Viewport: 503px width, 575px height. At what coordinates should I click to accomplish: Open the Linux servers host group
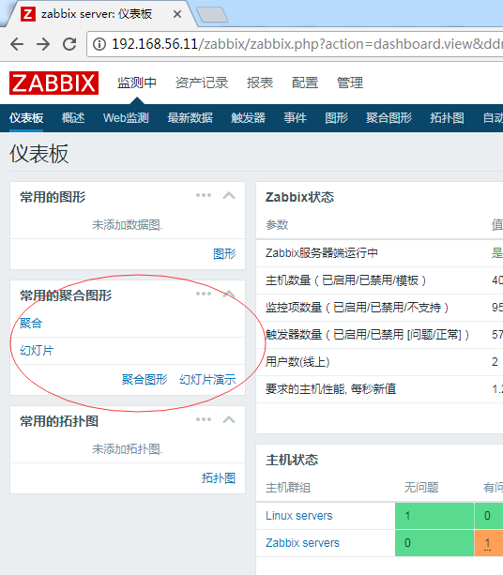[299, 516]
